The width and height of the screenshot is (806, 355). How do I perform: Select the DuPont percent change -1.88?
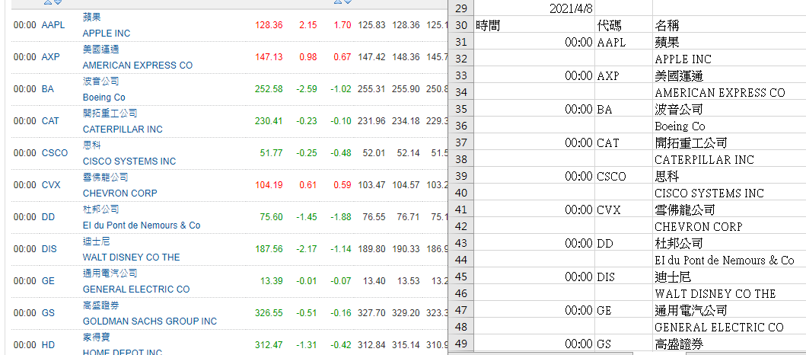click(341, 217)
